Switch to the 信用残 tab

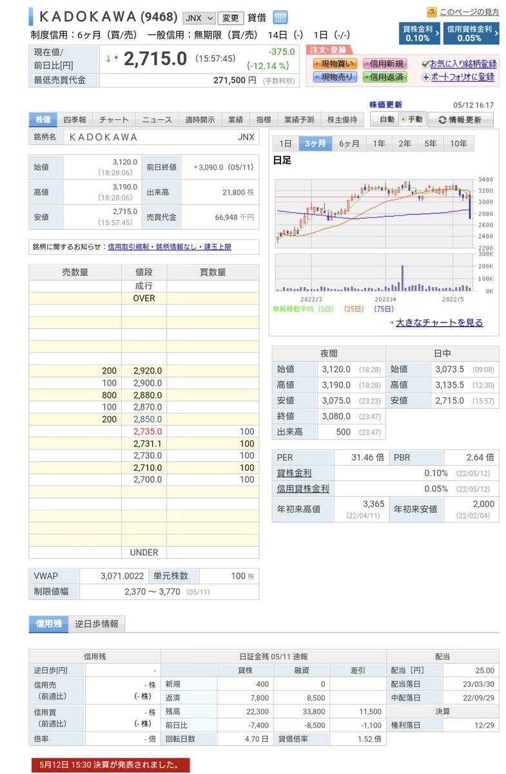[48, 624]
